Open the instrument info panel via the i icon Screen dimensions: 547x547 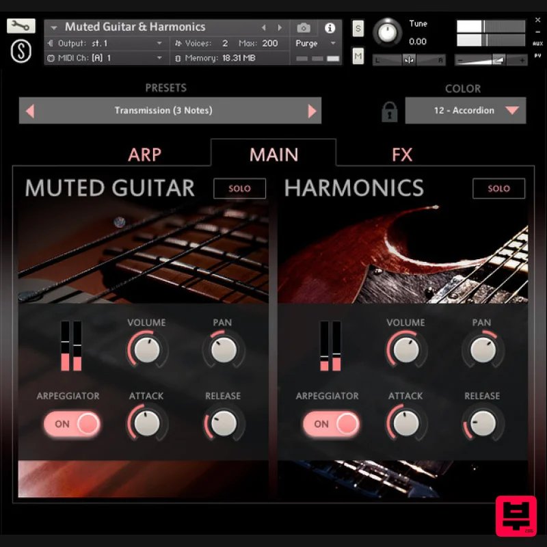coord(329,27)
